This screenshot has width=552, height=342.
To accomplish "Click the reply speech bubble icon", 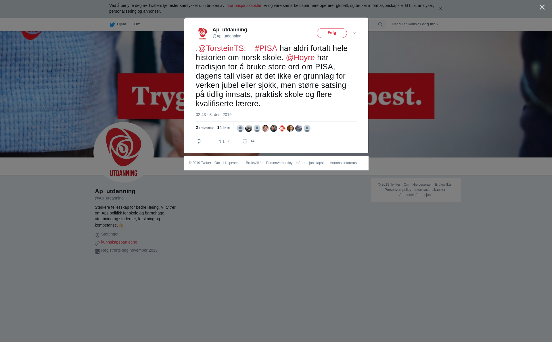I will click(x=199, y=141).
